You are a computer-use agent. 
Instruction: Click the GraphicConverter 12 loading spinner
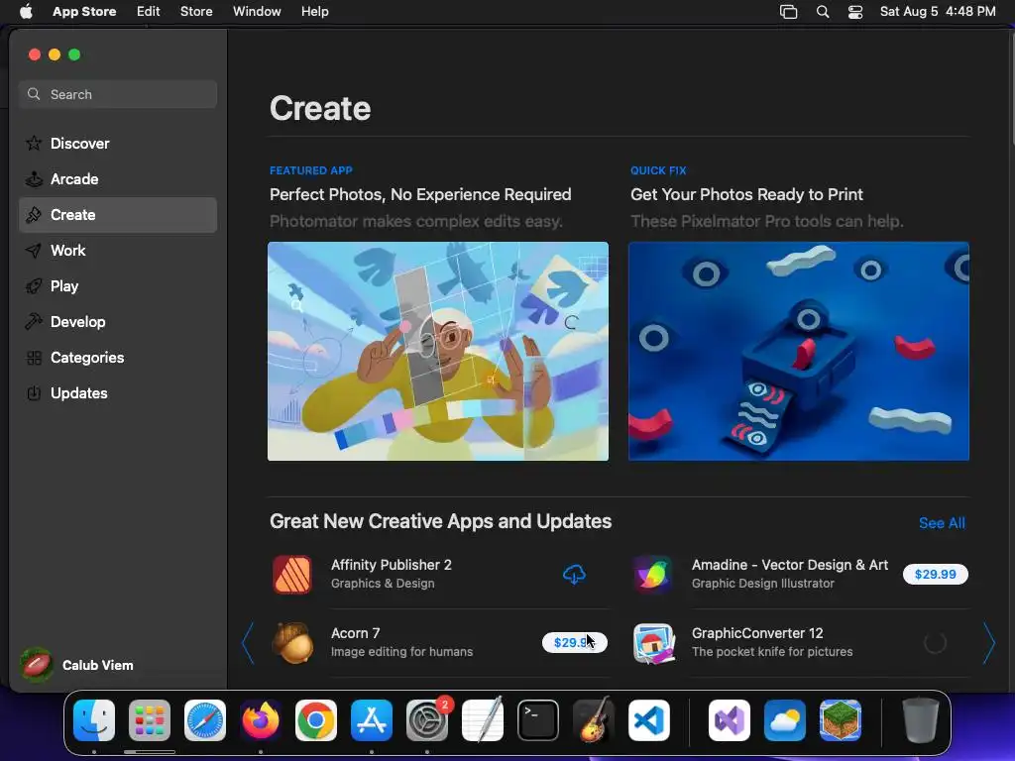pyautogui.click(x=935, y=642)
